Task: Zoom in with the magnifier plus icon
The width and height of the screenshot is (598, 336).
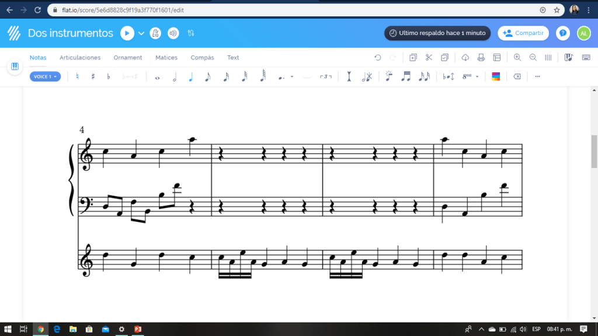Action: (517, 57)
